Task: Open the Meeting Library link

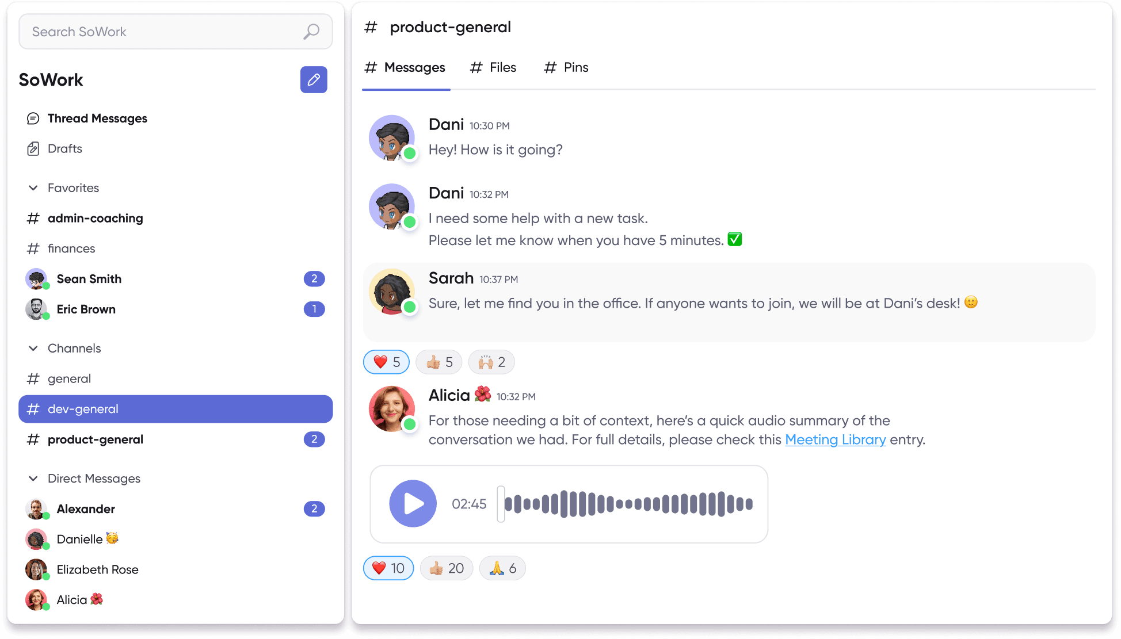Action: coord(835,440)
